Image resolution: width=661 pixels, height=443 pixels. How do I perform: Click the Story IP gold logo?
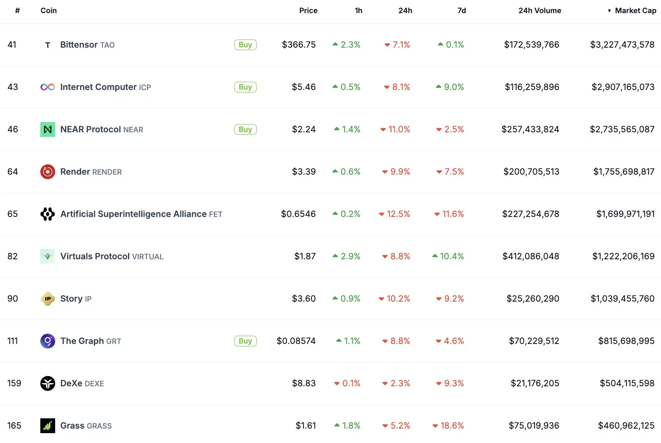pos(48,299)
